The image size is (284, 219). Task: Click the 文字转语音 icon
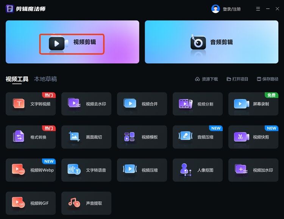coord(74,170)
